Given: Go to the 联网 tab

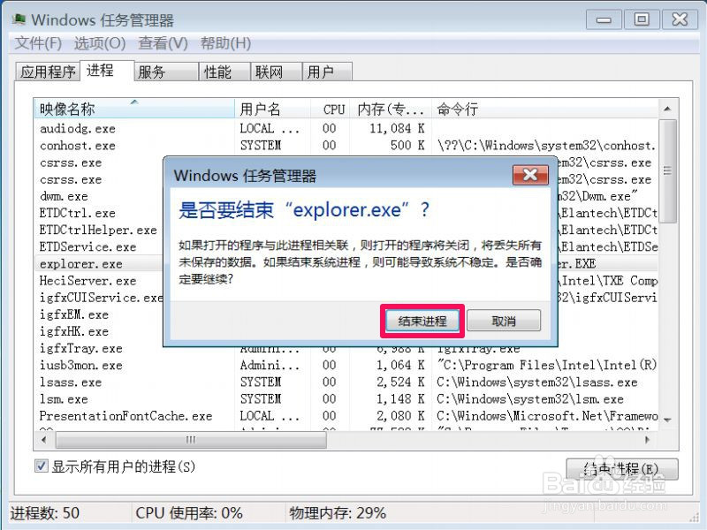Looking at the screenshot, I should pos(276,72).
